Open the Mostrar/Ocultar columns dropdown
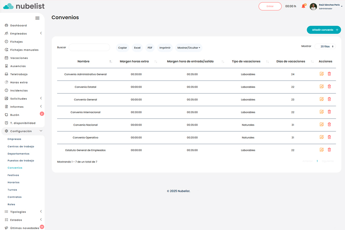345x230 pixels. coord(189,48)
